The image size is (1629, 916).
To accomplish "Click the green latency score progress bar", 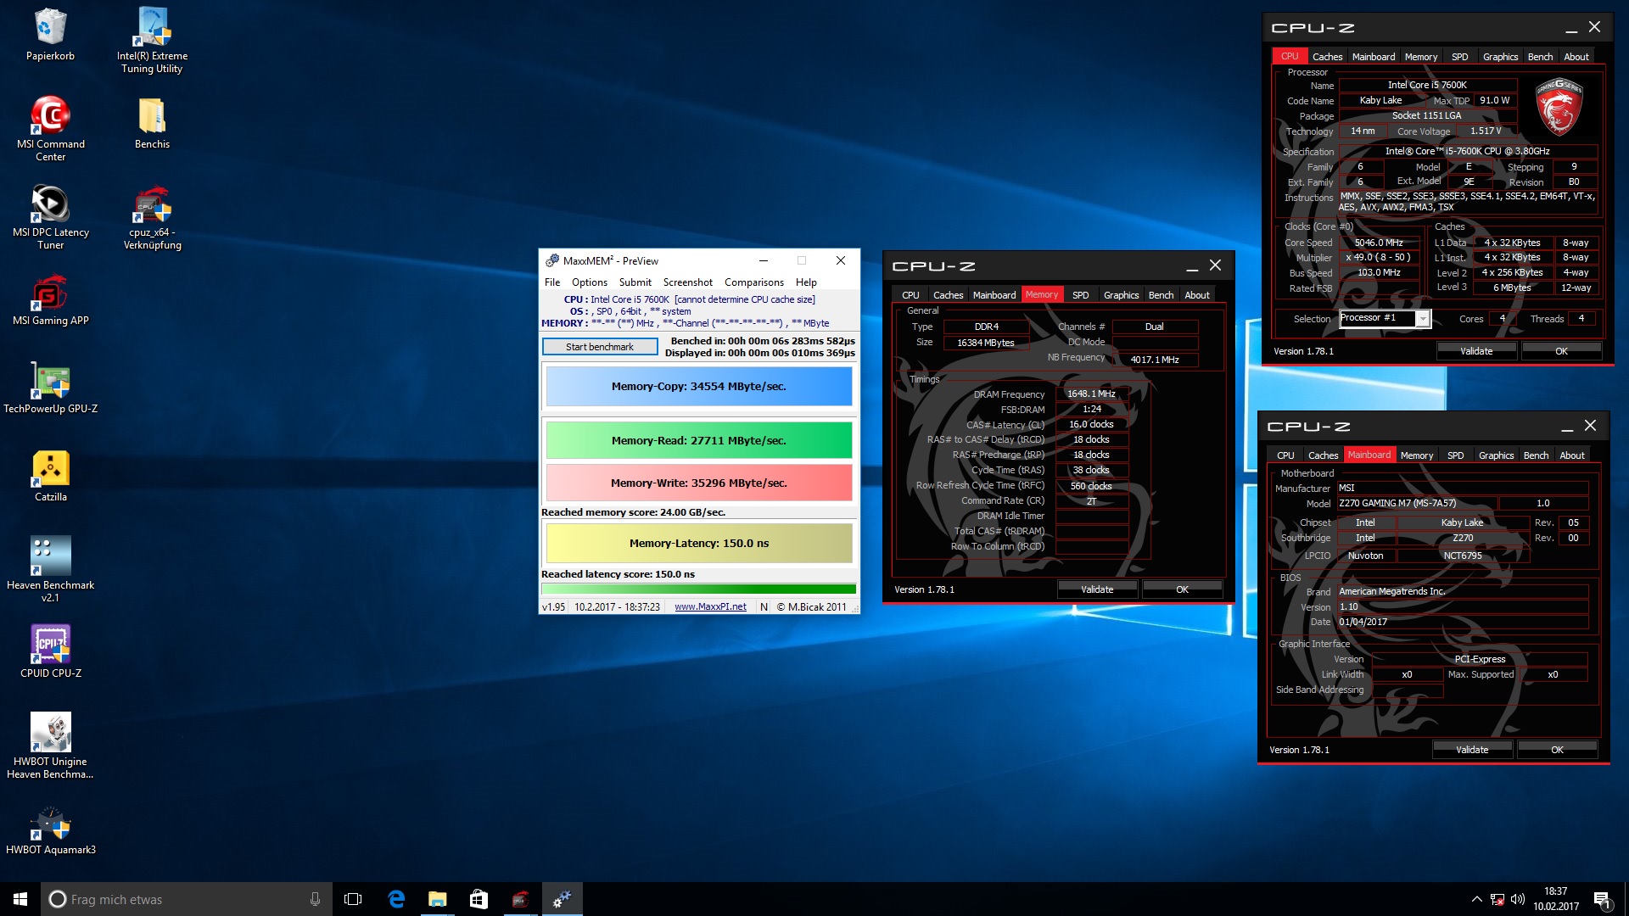I will [x=698, y=589].
